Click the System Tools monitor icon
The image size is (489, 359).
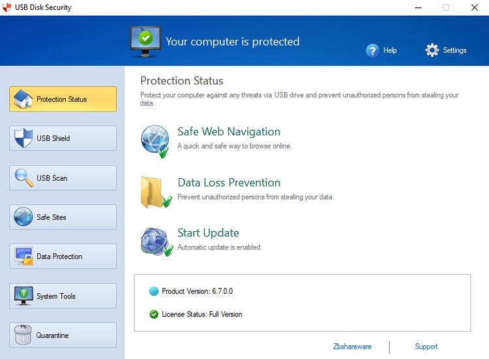[23, 296]
